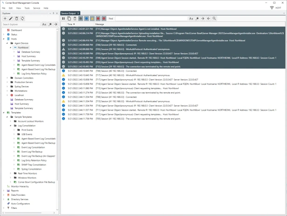Viewport: 287px width, 216px height.
Task: Edit the selected Explorer item with the pencil
Action: 11,19
